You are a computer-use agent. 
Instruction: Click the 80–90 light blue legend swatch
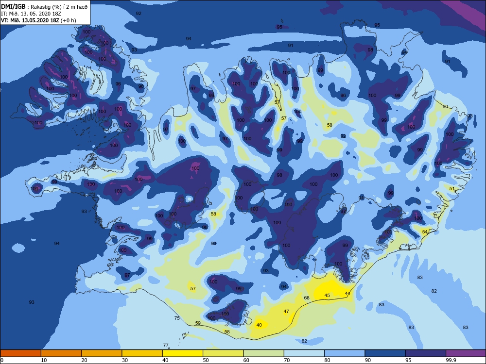(x=345, y=353)
